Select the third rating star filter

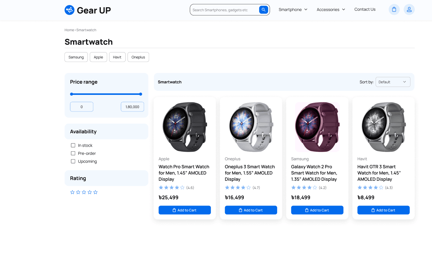(84, 192)
